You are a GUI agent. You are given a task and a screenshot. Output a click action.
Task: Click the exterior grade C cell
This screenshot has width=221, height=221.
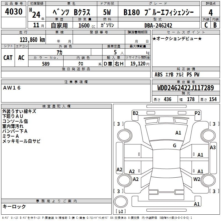(206, 25)
